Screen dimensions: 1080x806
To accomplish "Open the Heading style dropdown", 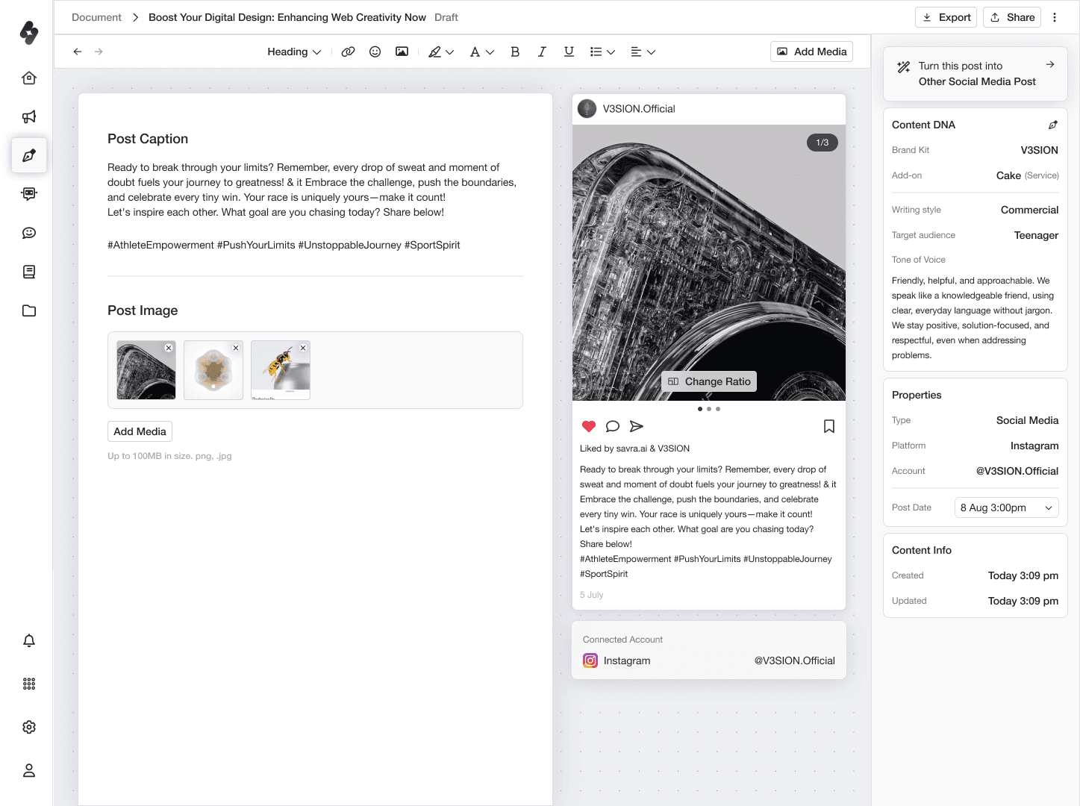I will pyautogui.click(x=294, y=51).
